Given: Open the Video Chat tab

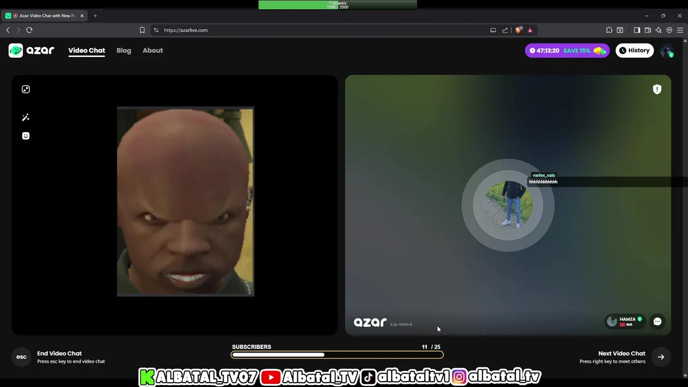Looking at the screenshot, I should click(x=87, y=51).
